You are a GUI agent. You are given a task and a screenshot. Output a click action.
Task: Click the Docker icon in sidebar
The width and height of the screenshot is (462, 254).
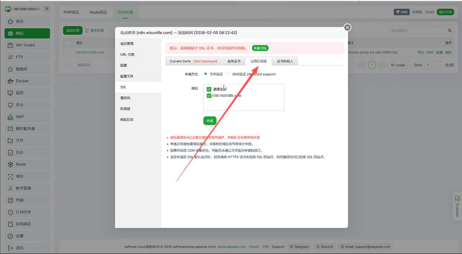(x=11, y=81)
